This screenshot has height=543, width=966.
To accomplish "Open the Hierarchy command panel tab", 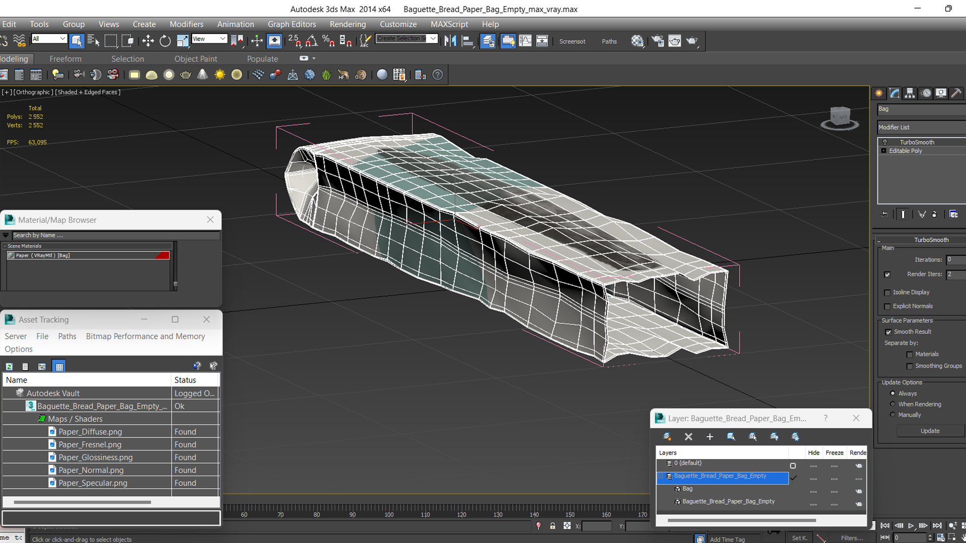I will coord(910,93).
